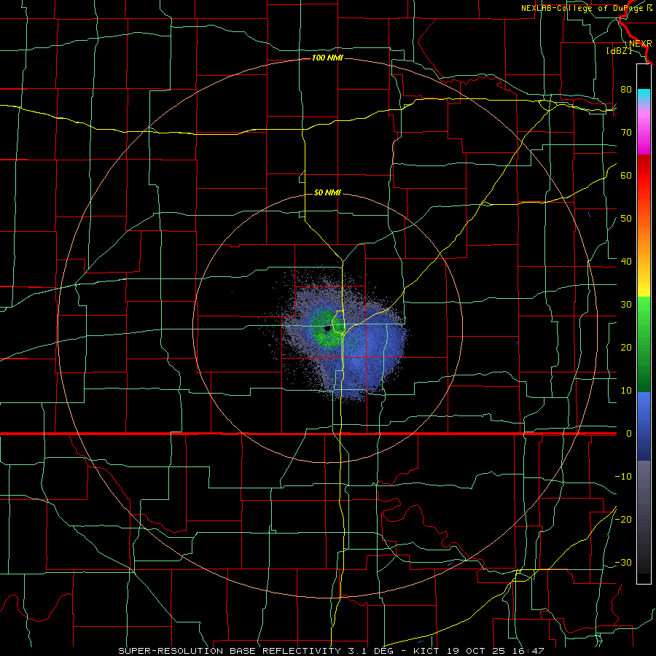Click the 80 value on the dBZ scale
Screen dimensions: 656x656
(626, 90)
